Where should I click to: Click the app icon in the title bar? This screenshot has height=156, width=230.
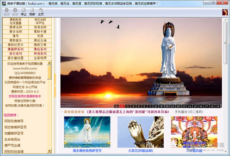click(x=4, y=3)
